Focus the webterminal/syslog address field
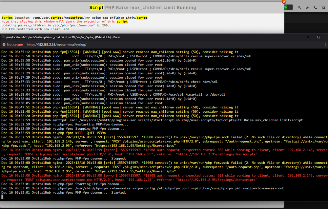Viewport: 328px width, 209px height. coord(57,45)
